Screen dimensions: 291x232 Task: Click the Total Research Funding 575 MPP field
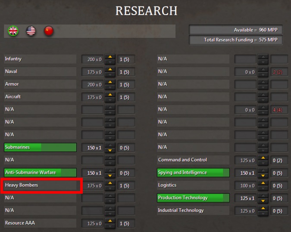tap(236, 40)
